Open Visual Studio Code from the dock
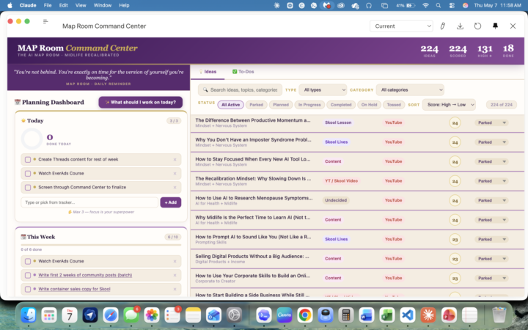The image size is (528, 330). (408, 315)
